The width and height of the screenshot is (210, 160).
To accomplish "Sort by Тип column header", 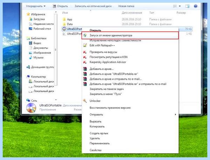I will click(x=152, y=13).
